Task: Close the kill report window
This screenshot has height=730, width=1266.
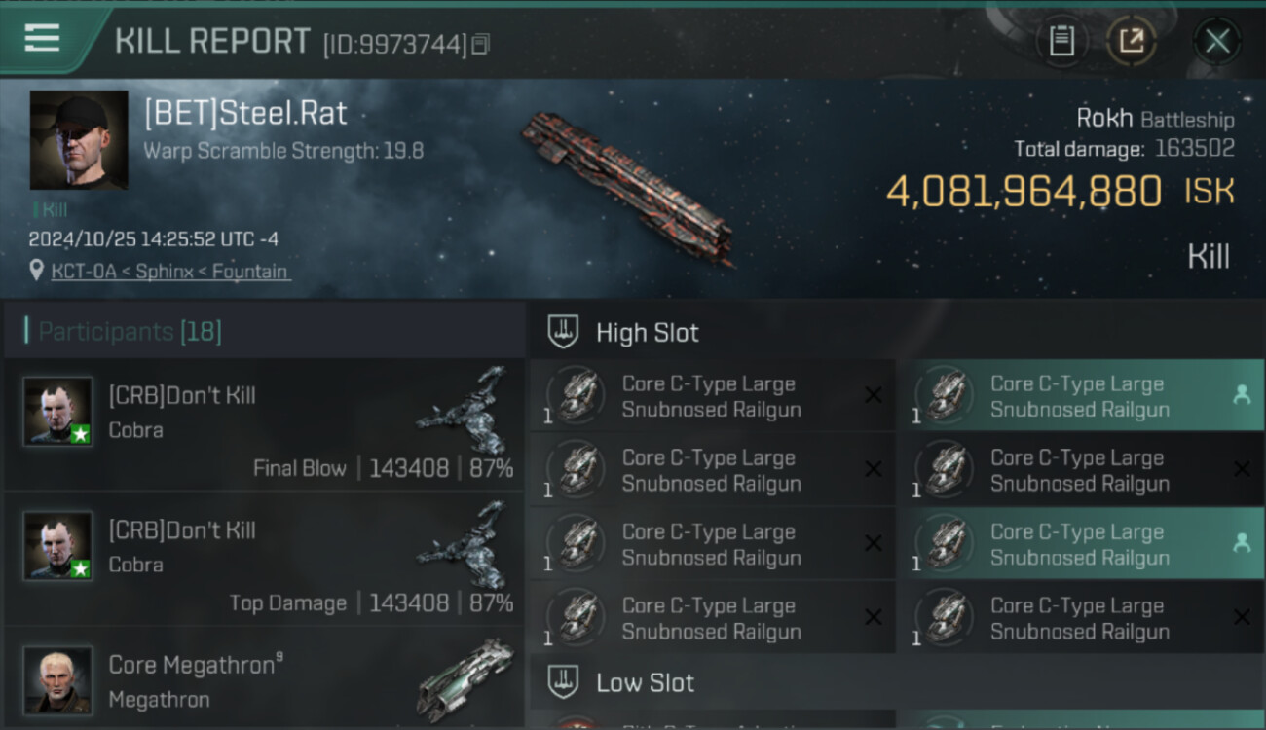Action: click(1216, 41)
